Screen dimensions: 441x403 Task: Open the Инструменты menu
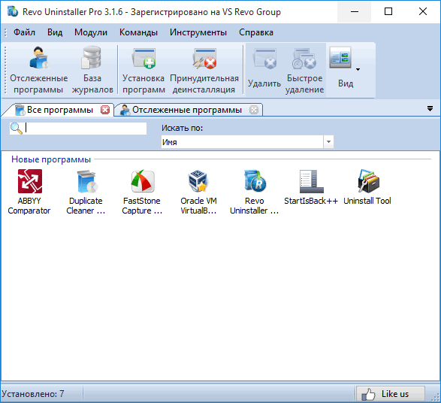198,32
